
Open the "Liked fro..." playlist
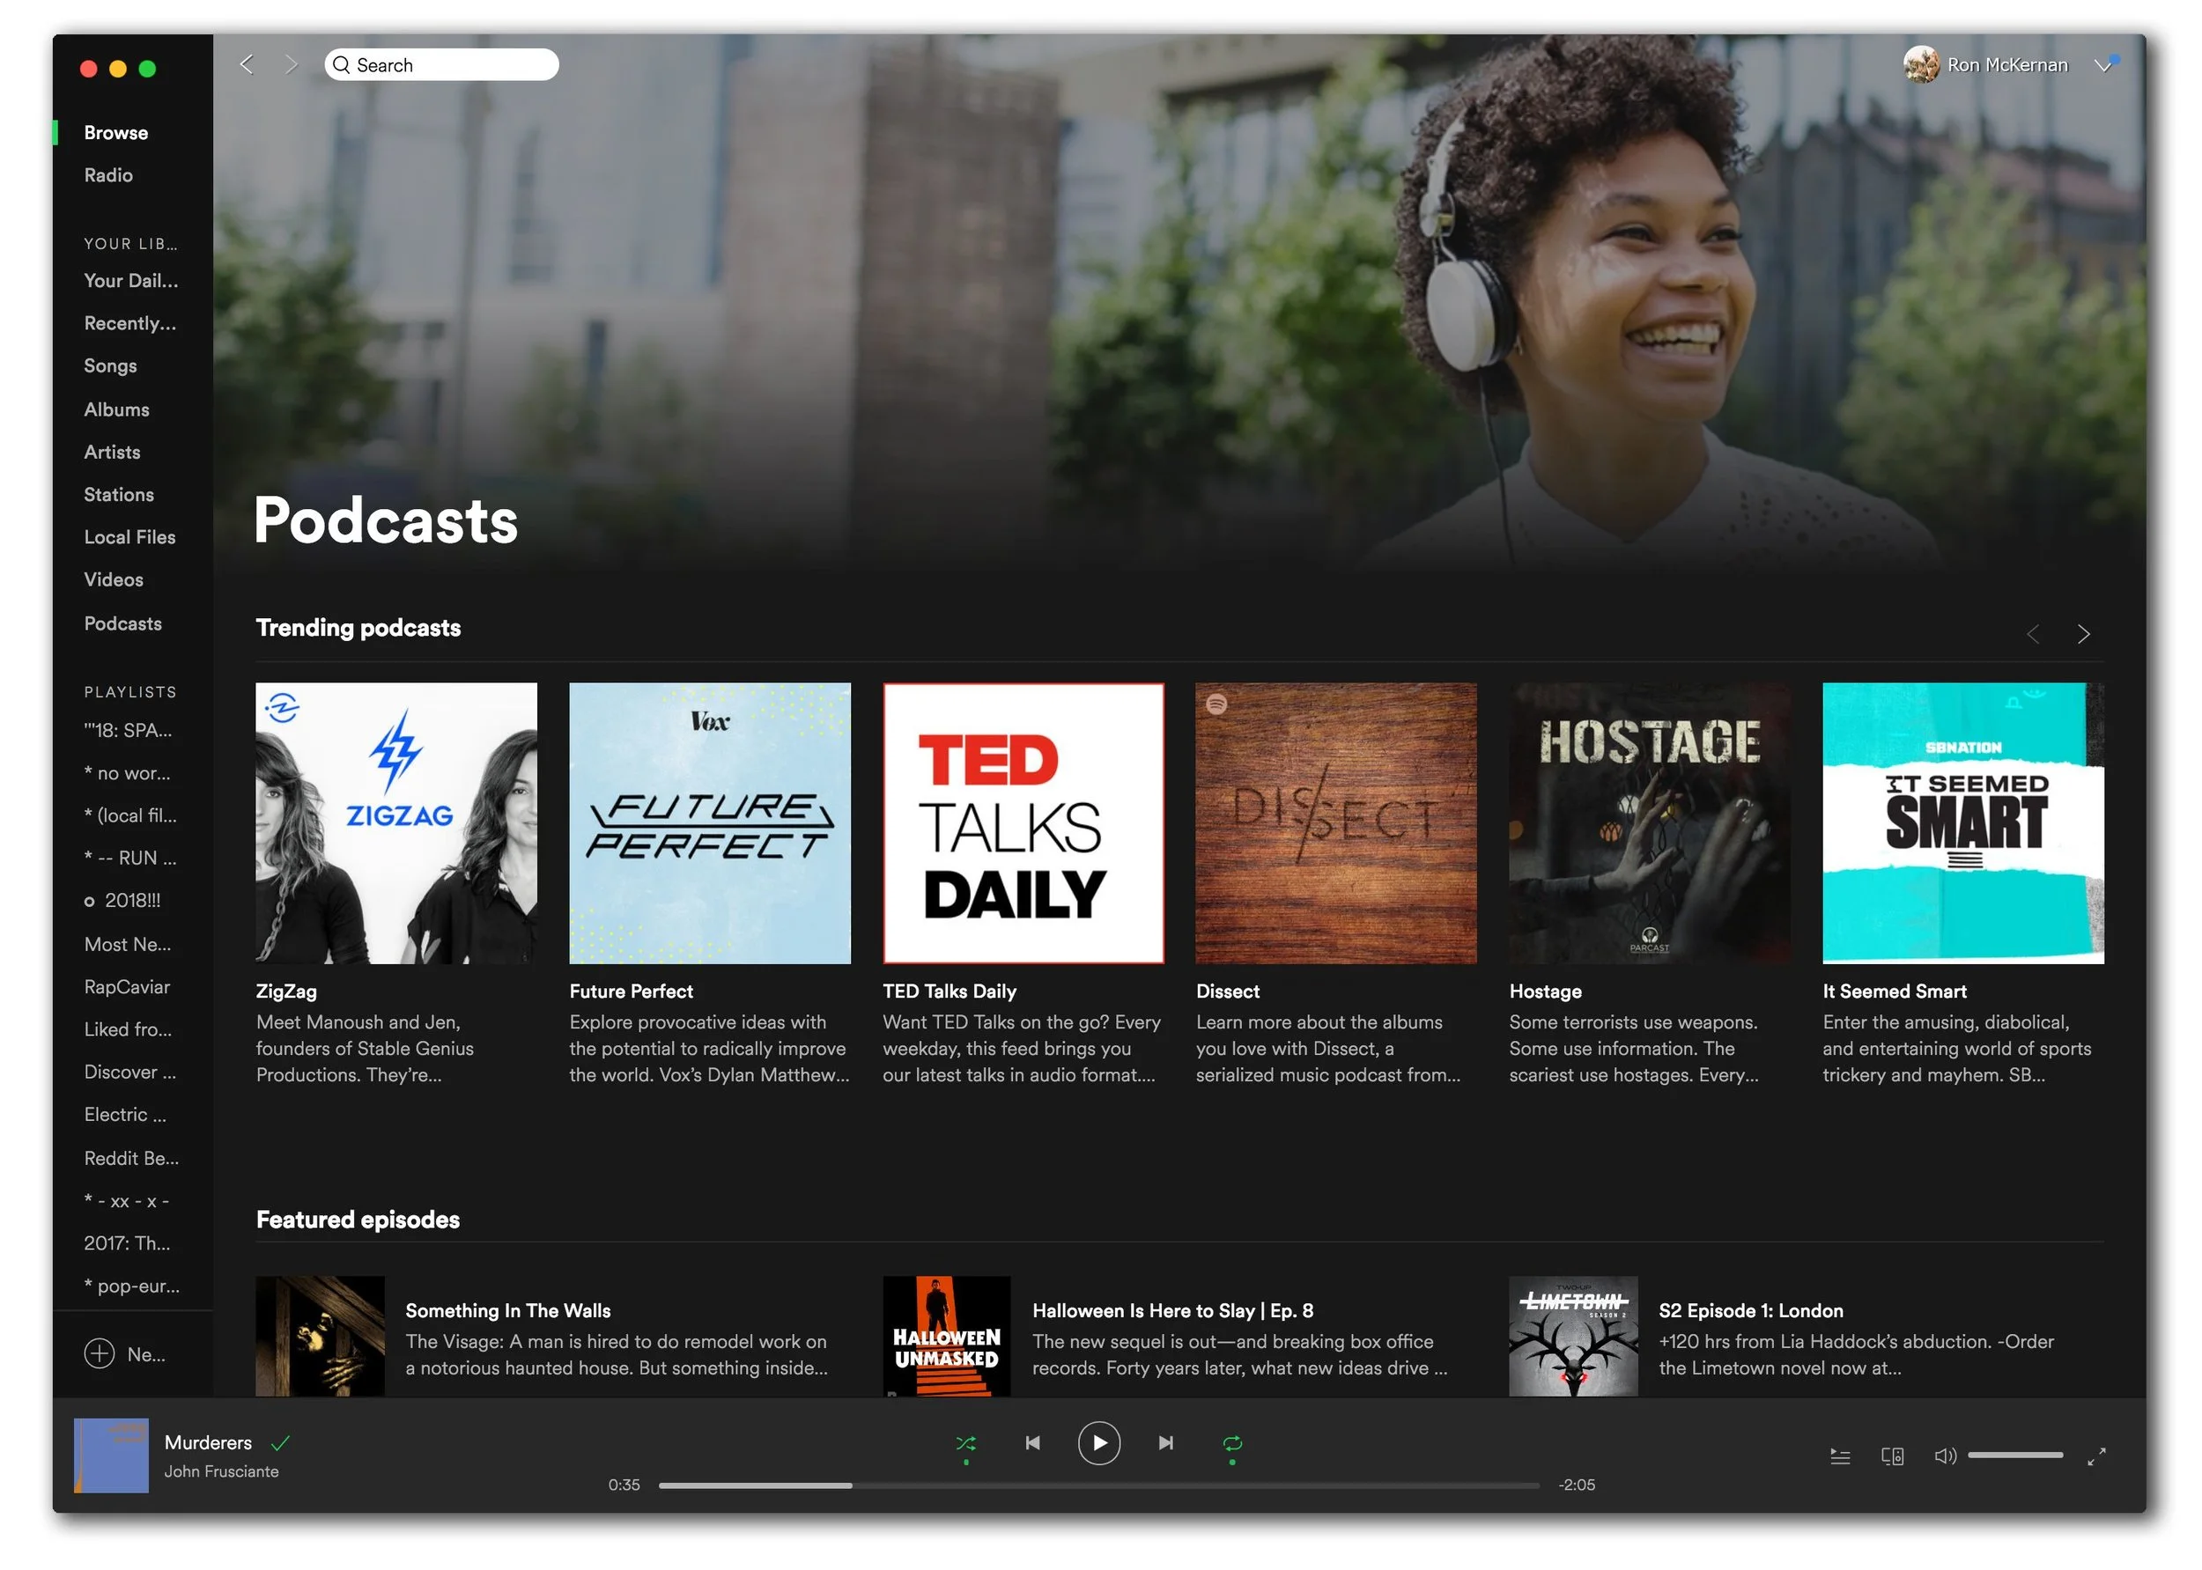128,1030
